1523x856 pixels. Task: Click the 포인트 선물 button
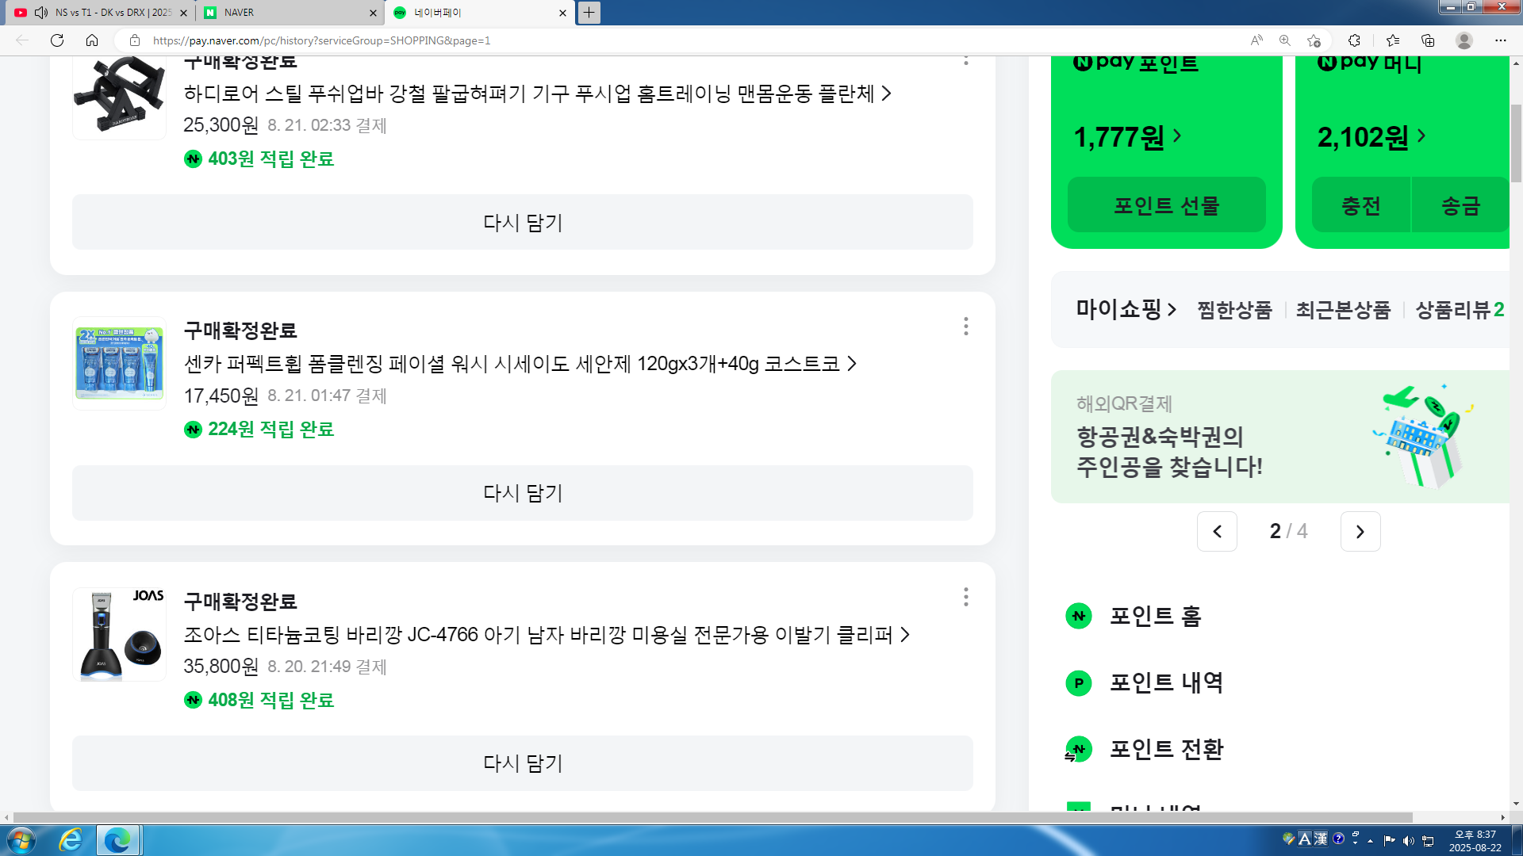tap(1166, 205)
